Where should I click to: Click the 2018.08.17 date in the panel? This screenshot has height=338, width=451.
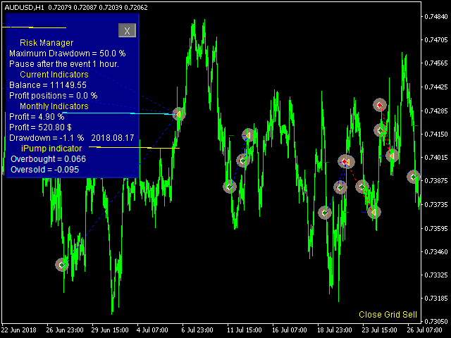(113, 138)
